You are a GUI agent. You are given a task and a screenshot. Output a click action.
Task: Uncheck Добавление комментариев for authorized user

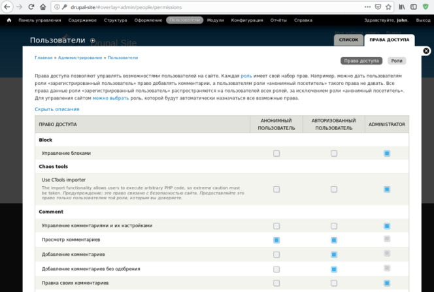(334, 254)
